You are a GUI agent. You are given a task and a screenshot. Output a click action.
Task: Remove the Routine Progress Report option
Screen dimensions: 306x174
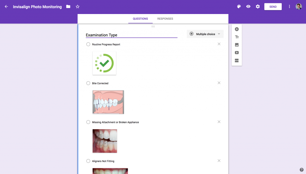(x=219, y=44)
